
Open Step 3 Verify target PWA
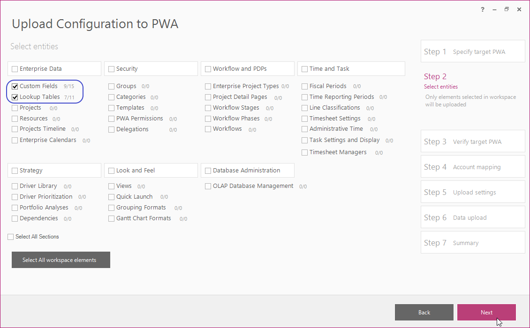tap(473, 141)
